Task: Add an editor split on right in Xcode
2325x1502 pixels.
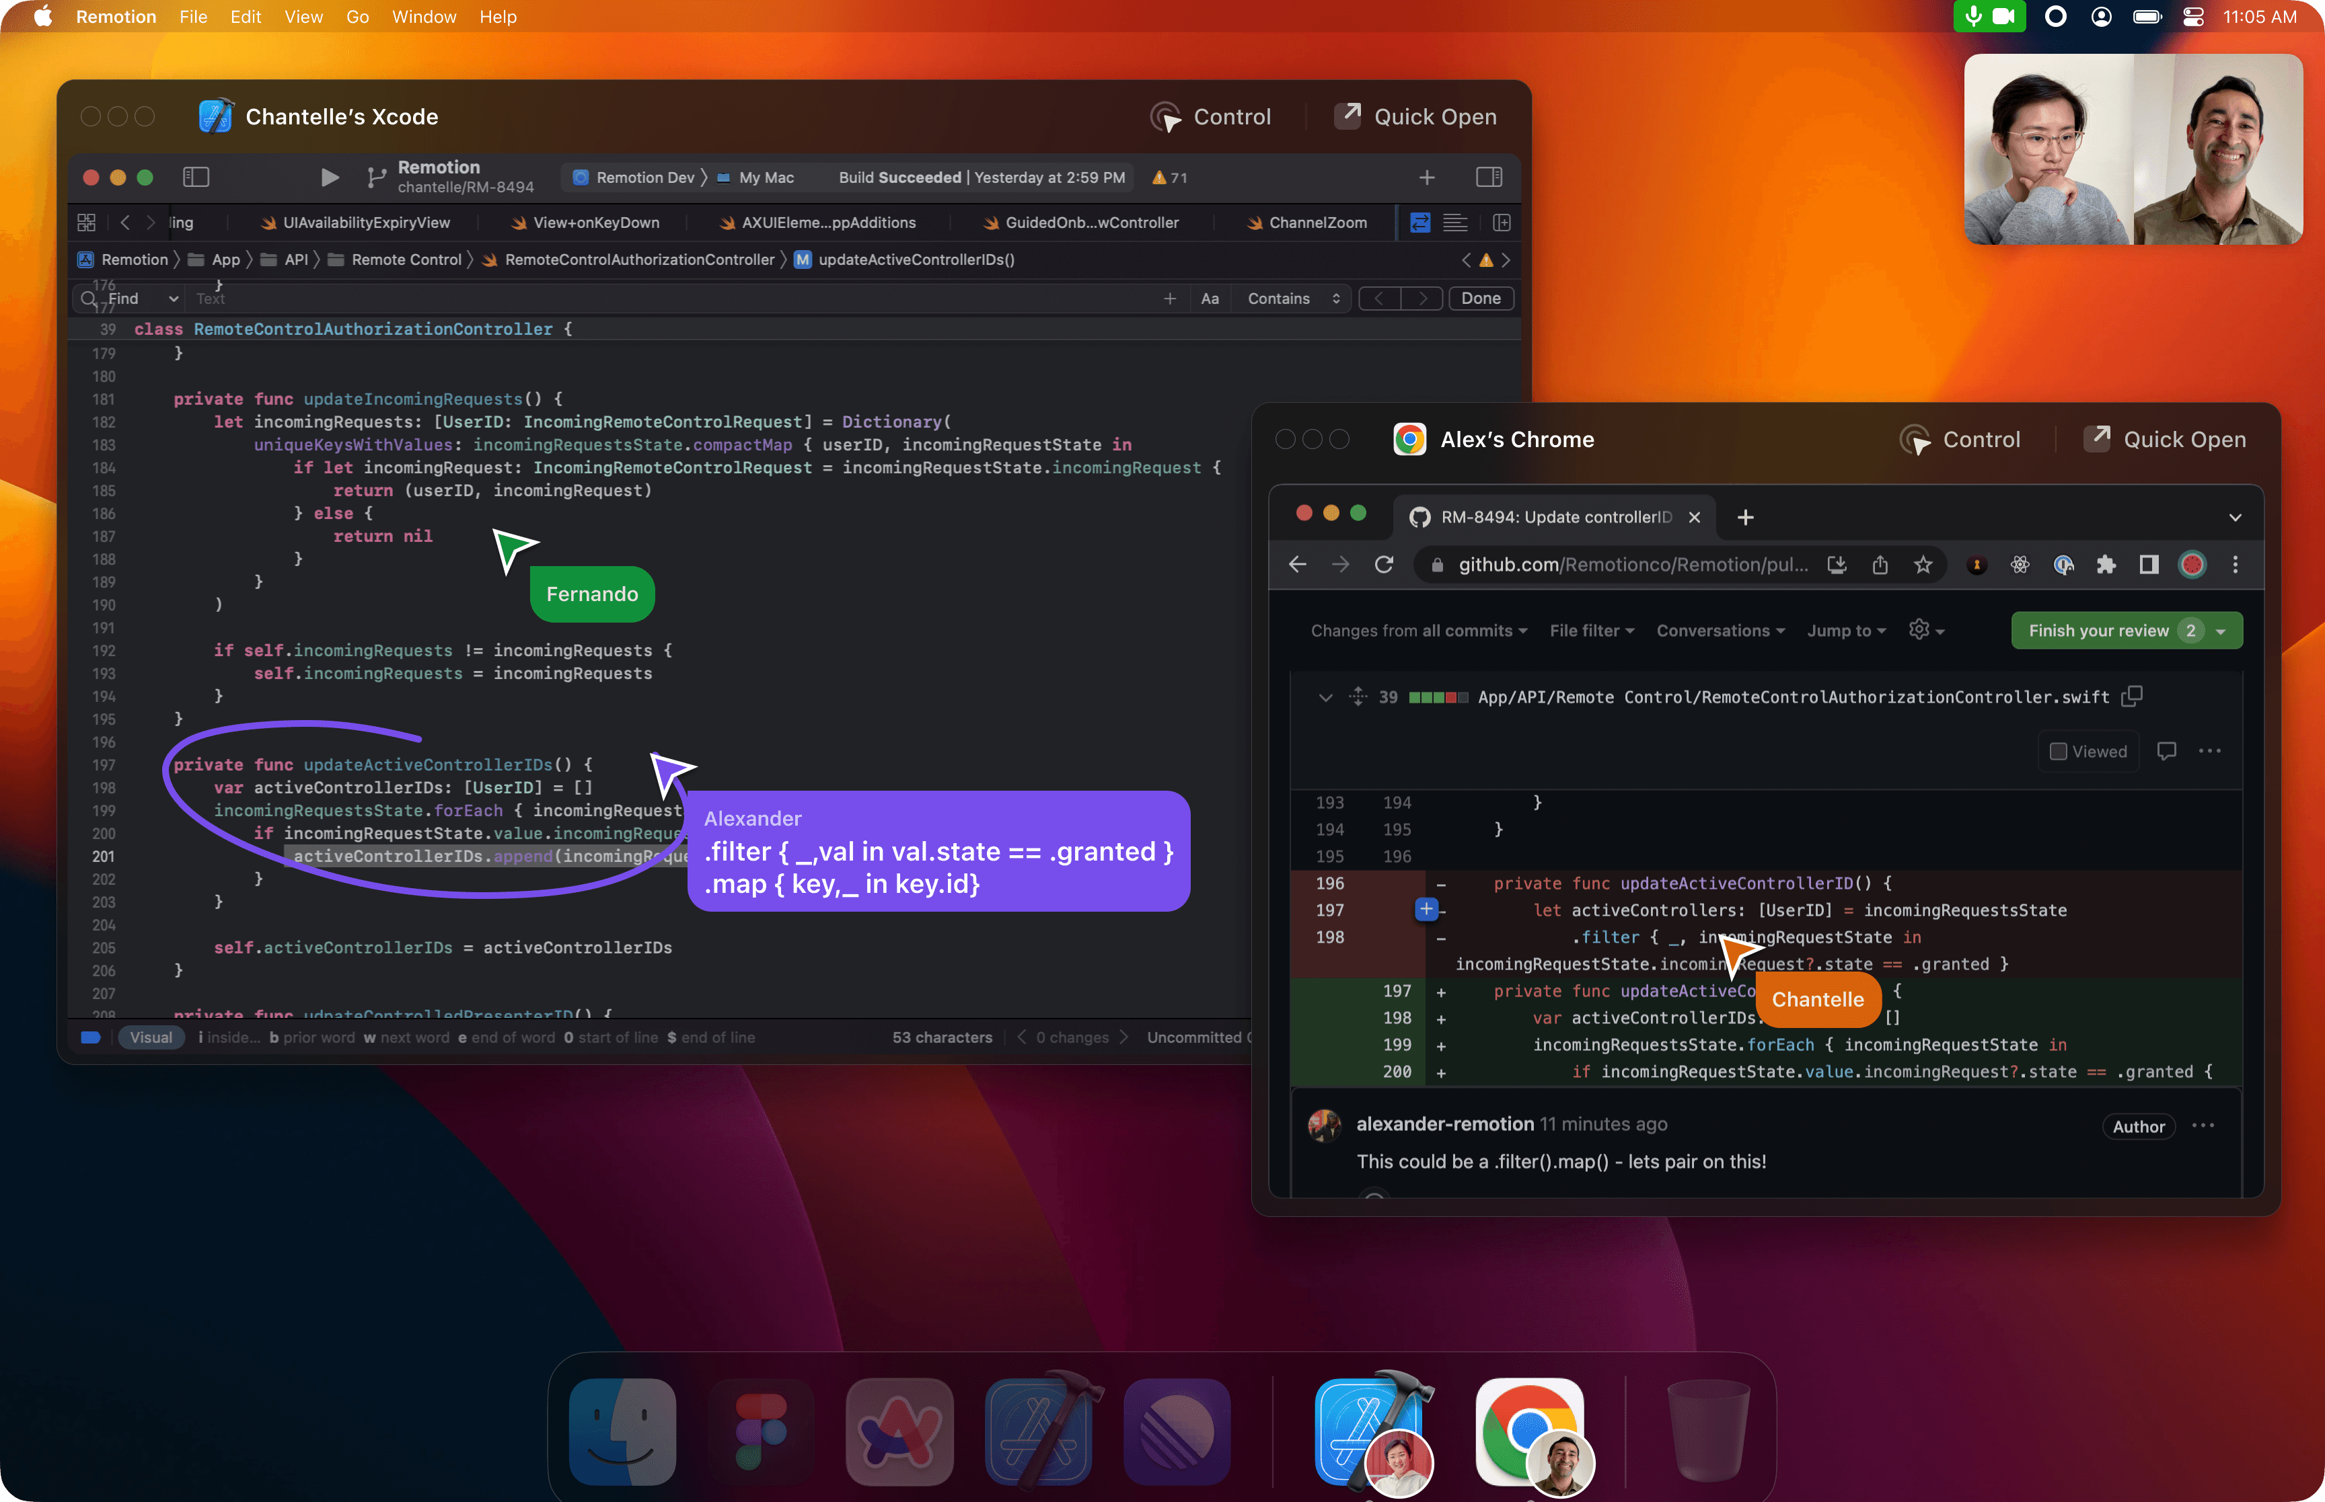Action: click(x=1502, y=223)
